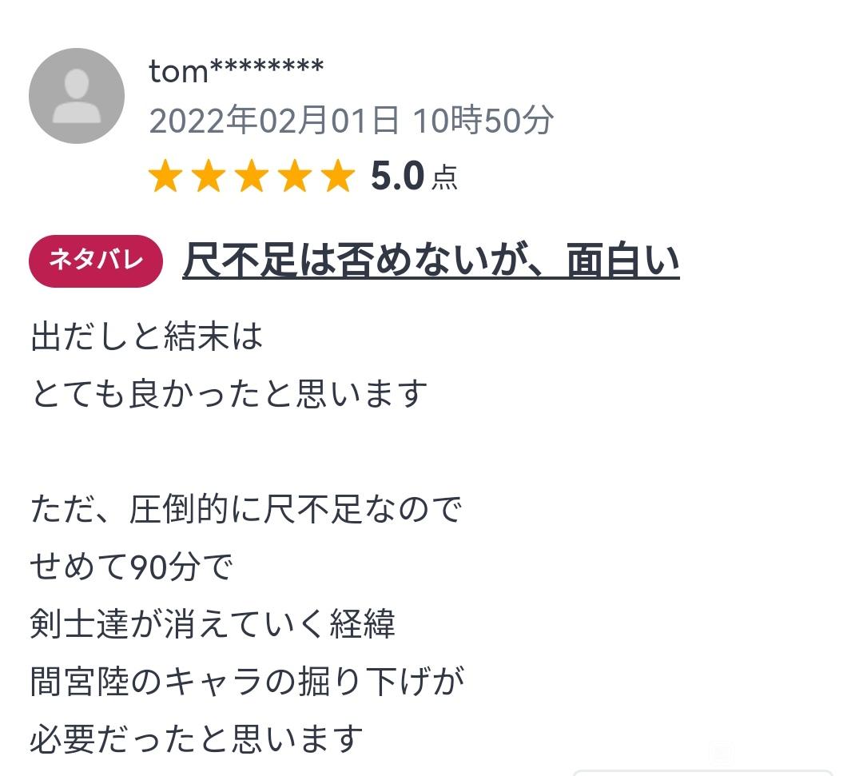Click the final line 必要だったと思います

click(197, 739)
